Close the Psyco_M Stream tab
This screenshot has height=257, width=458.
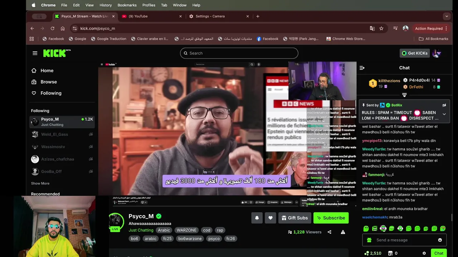[x=113, y=16]
